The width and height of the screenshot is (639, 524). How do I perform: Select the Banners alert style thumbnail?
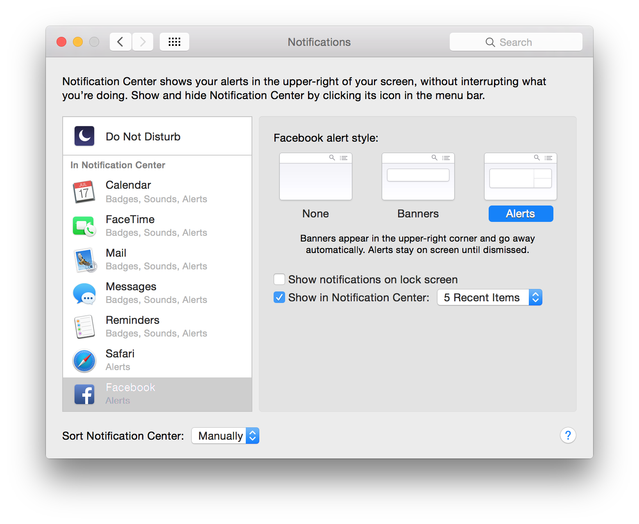[x=418, y=176]
